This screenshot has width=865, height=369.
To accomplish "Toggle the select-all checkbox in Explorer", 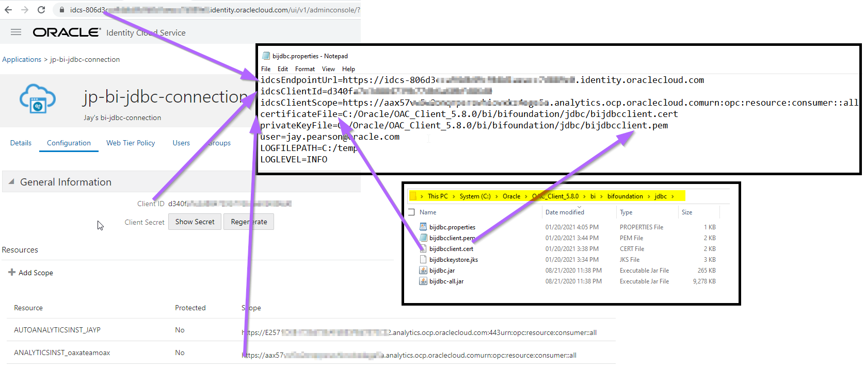I will coord(411,212).
